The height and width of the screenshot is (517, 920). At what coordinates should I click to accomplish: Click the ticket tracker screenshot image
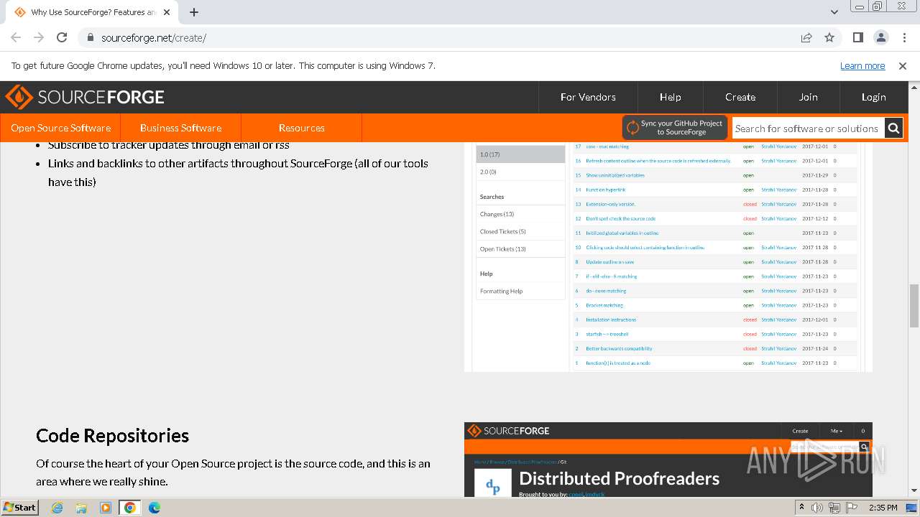668,256
